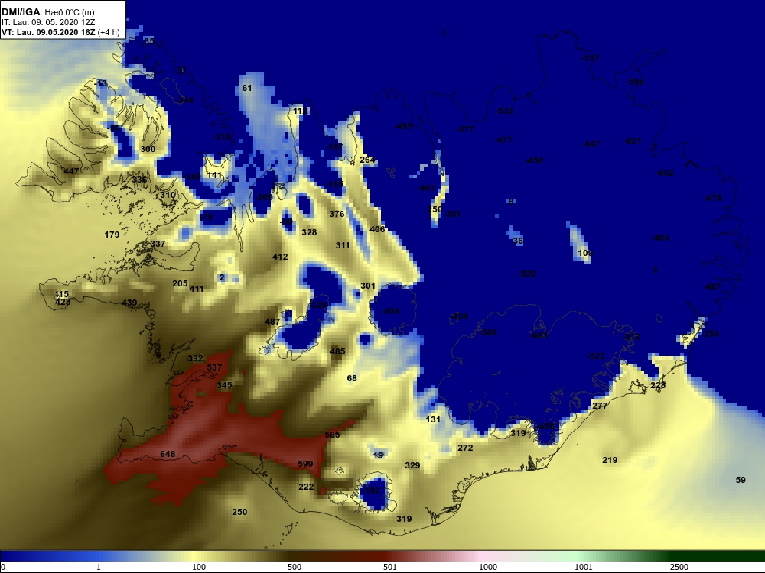Image resolution: width=765 pixels, height=573 pixels.
Task: Click the map value '537'
Action: point(214,367)
